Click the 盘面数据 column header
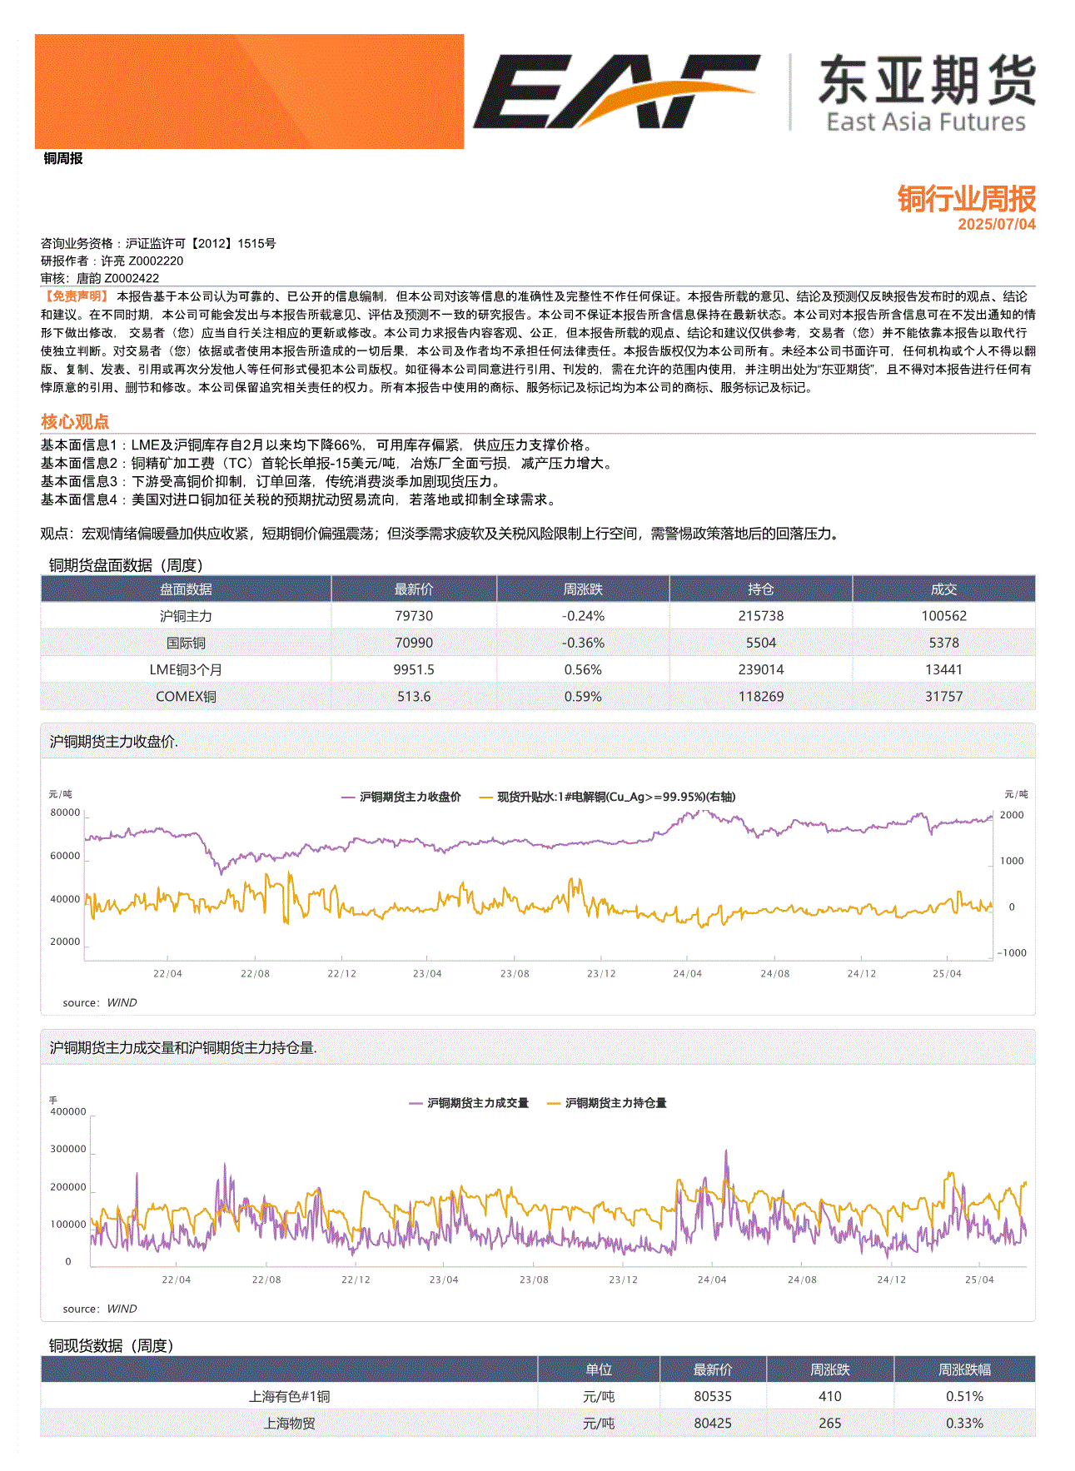The image size is (1075, 1471). click(186, 589)
